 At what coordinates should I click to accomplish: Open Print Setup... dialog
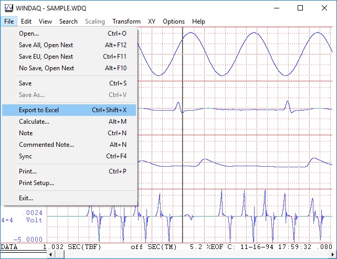(x=69, y=183)
